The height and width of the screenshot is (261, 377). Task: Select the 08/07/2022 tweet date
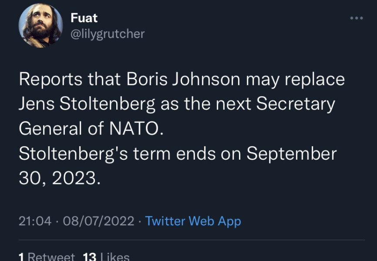point(98,221)
